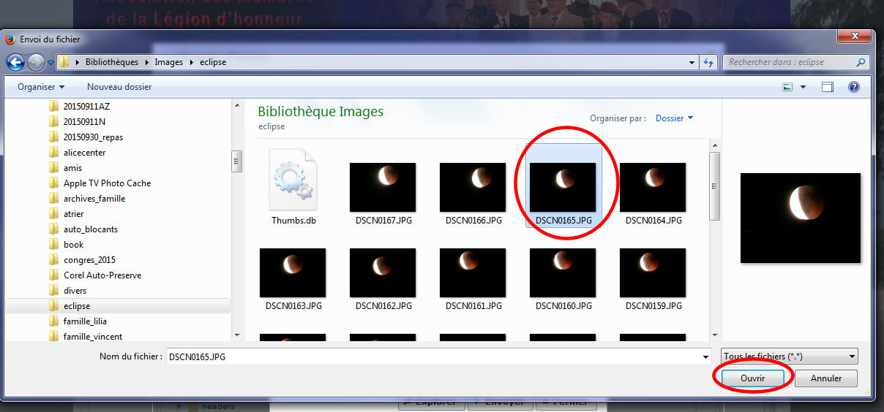
Task: Select the Thumbs.db file icon
Action: click(x=293, y=180)
